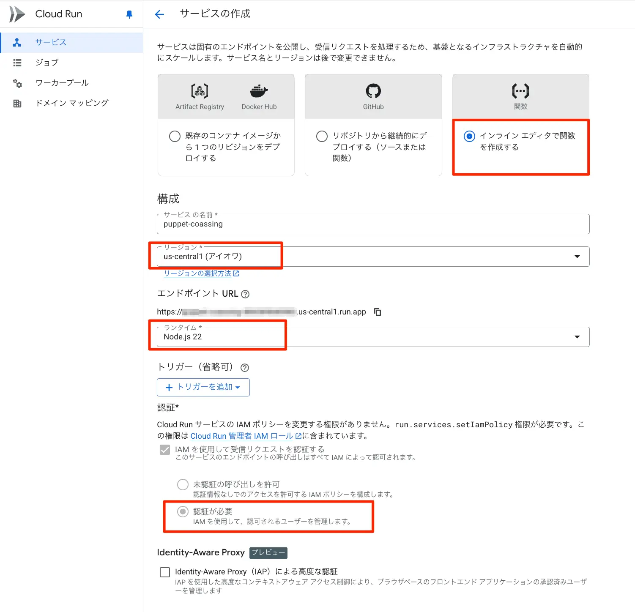Open the リージョン dropdown us-central1
Screen dimensions: 635x612
pos(373,257)
